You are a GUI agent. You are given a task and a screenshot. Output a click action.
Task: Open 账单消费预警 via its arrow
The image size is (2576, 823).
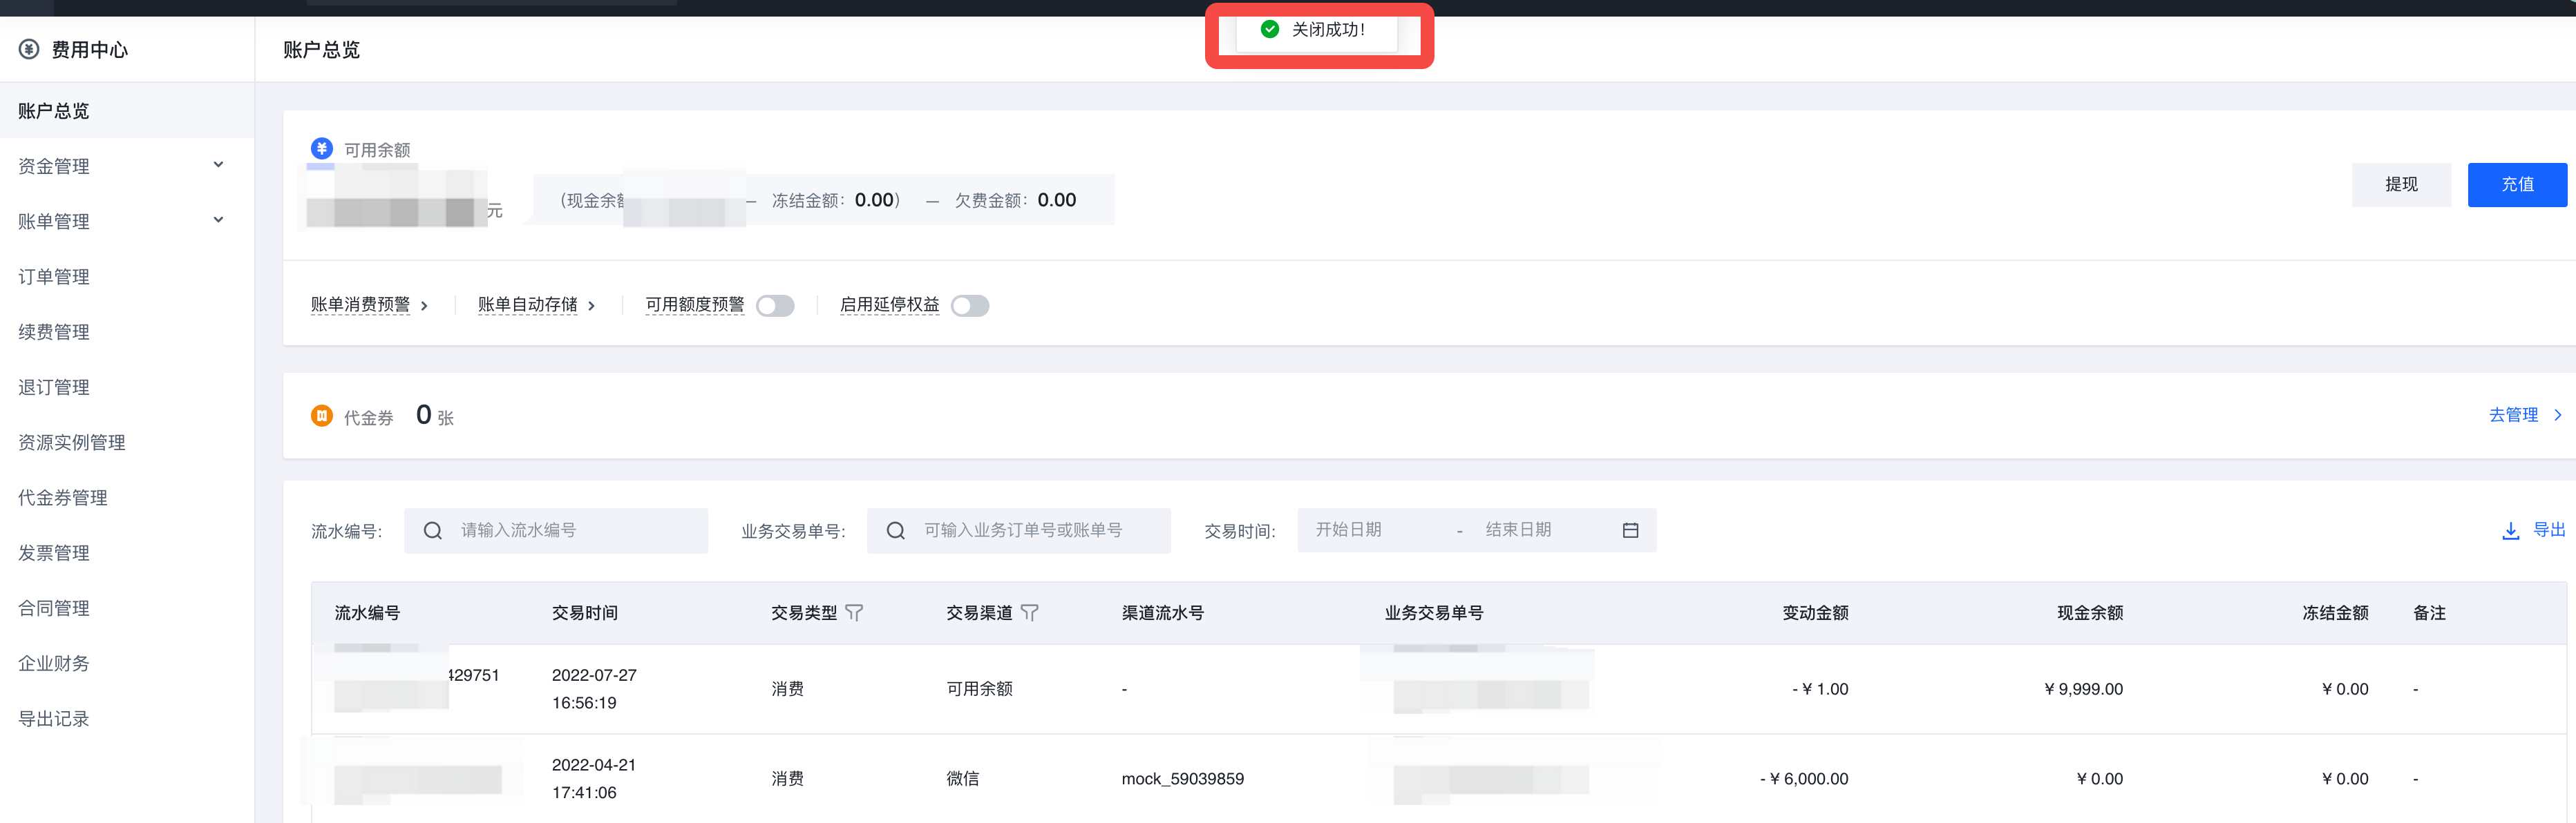424,306
